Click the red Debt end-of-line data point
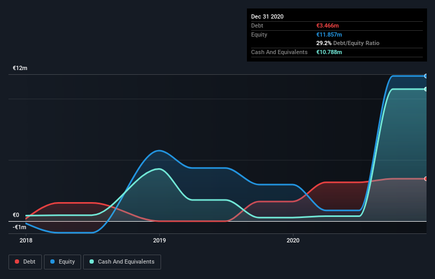 [x=426, y=179]
